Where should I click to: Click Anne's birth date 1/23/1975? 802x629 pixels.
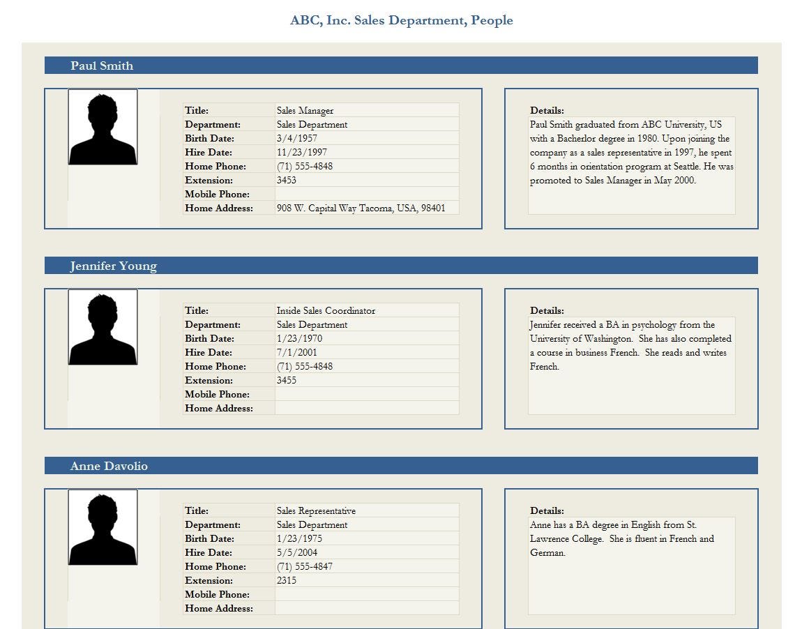(299, 538)
